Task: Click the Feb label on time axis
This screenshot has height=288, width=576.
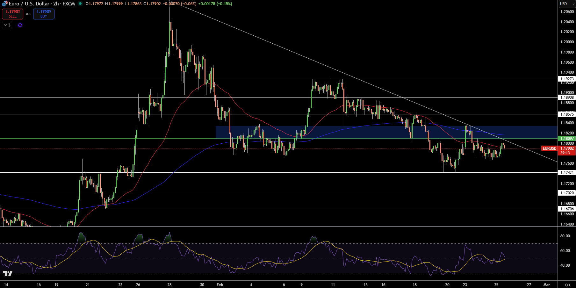Action: (x=220, y=285)
